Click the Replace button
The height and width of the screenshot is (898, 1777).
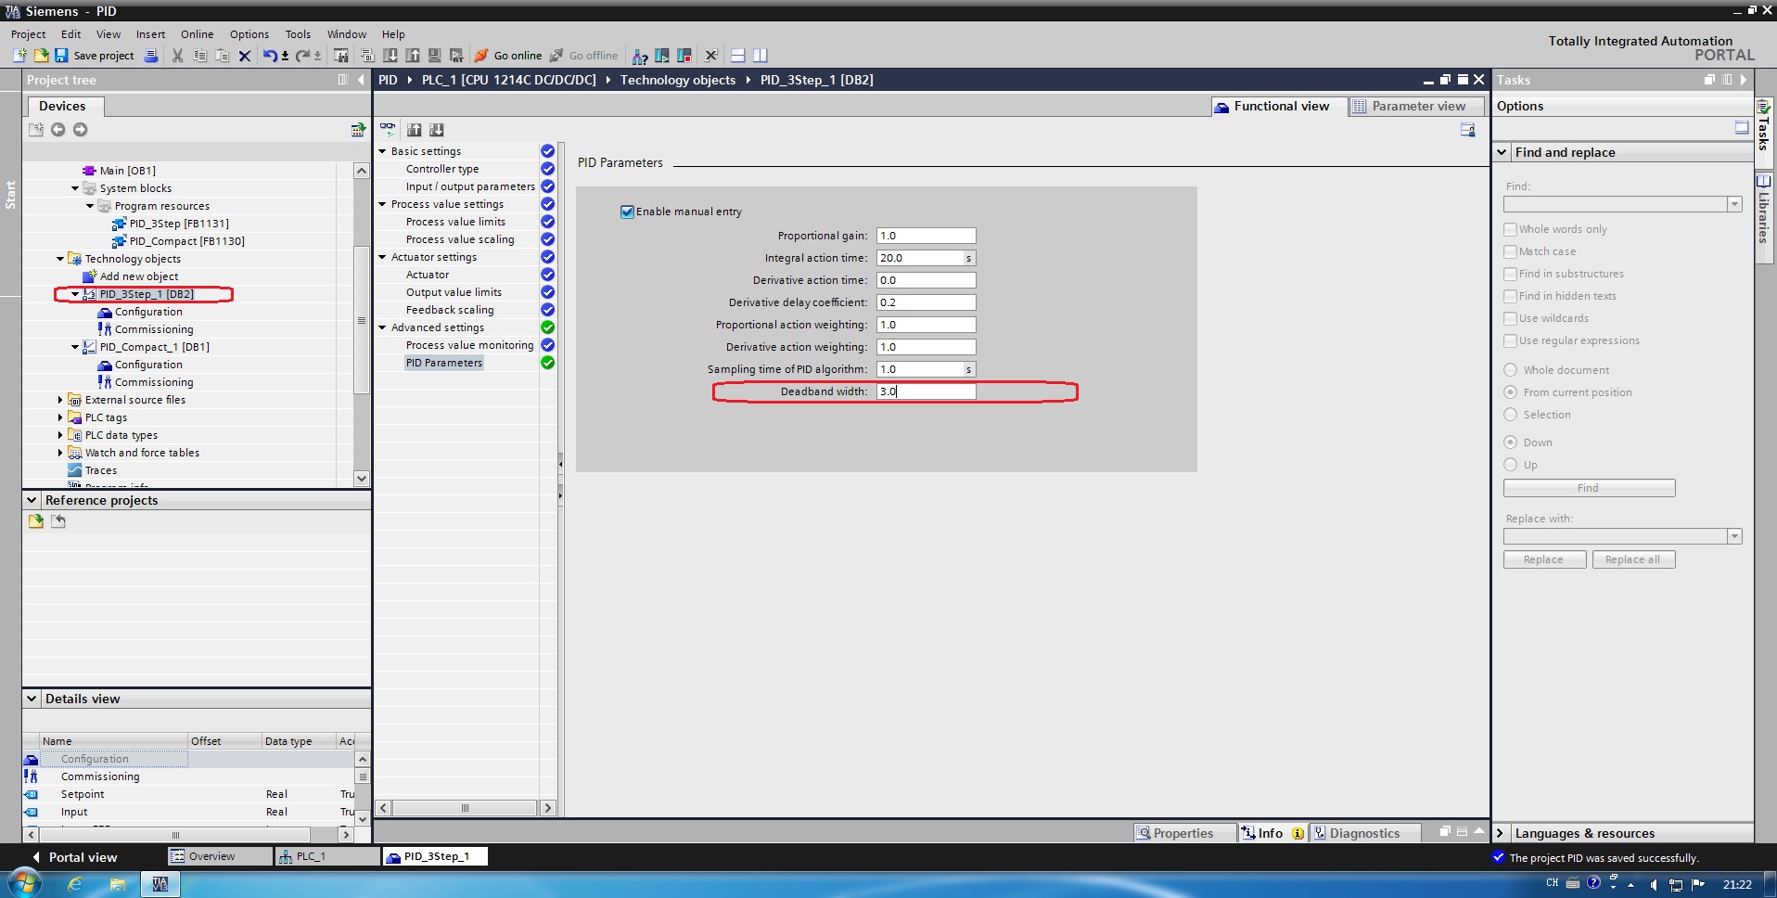[x=1544, y=559]
